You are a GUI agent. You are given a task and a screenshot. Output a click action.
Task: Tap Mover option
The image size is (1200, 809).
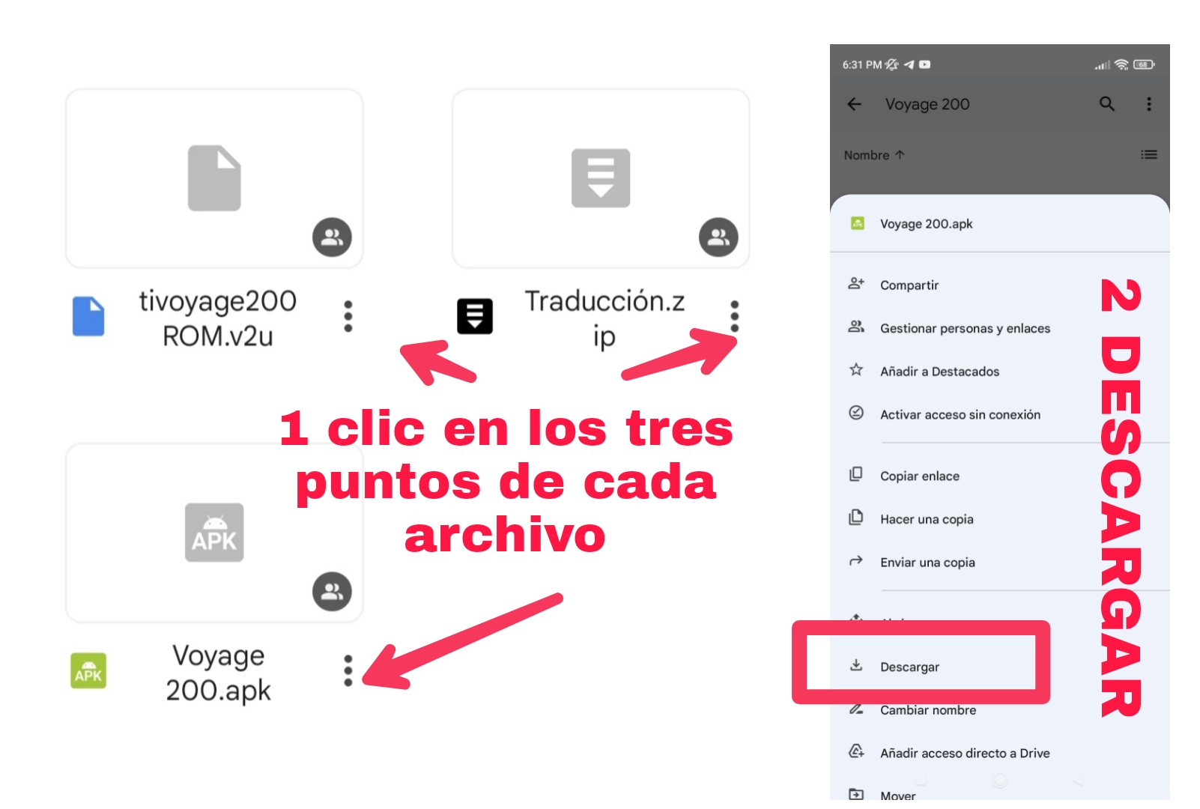(x=1000, y=796)
